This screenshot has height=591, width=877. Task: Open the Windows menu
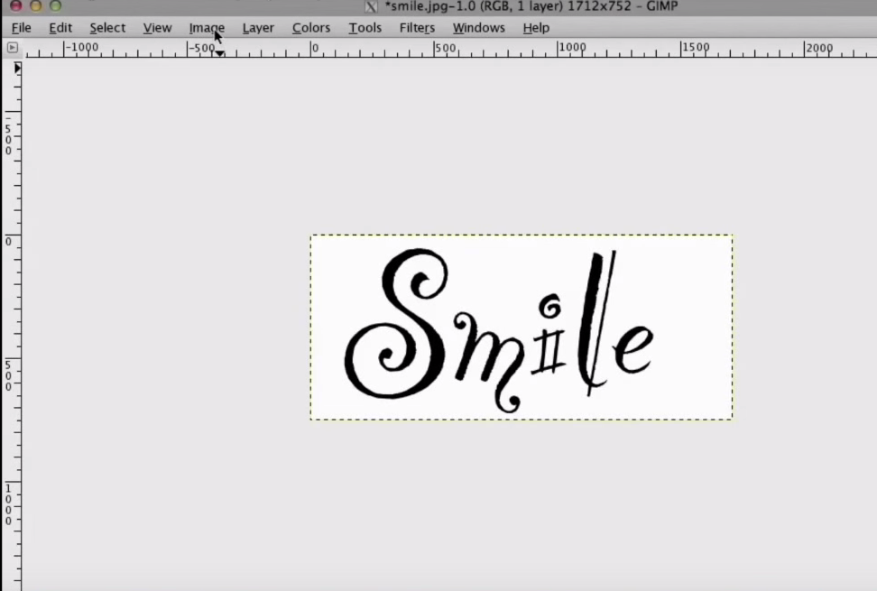(x=478, y=28)
